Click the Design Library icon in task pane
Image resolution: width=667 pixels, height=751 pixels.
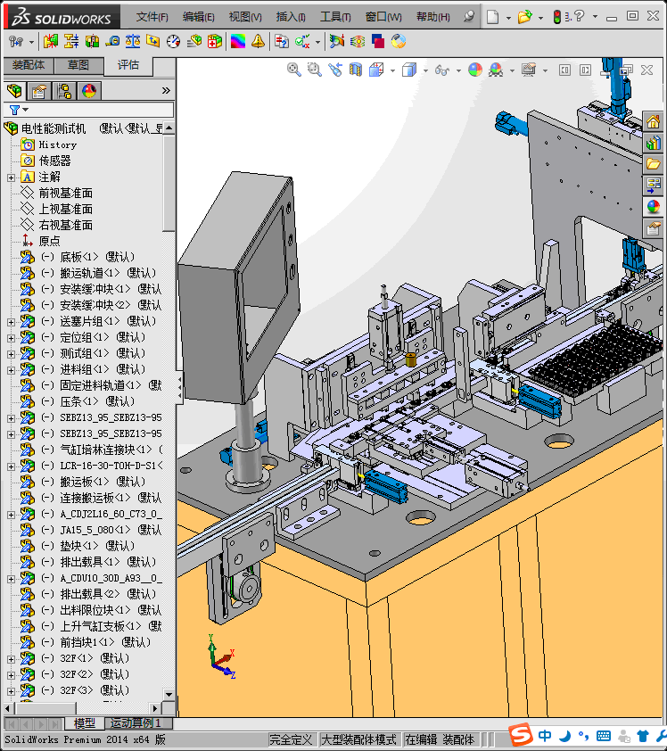654,143
